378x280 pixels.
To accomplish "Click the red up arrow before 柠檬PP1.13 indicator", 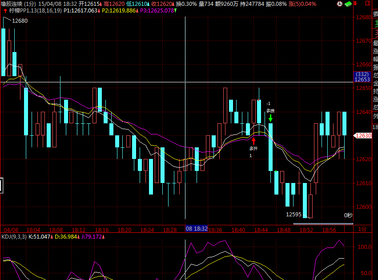I will tap(5, 10).
